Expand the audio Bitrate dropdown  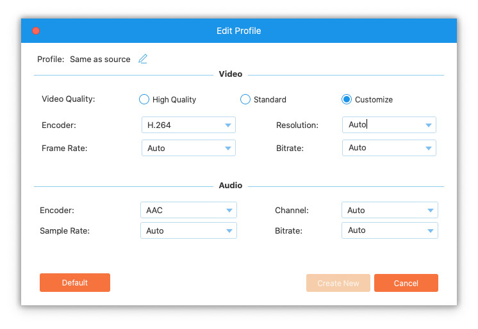click(389, 230)
